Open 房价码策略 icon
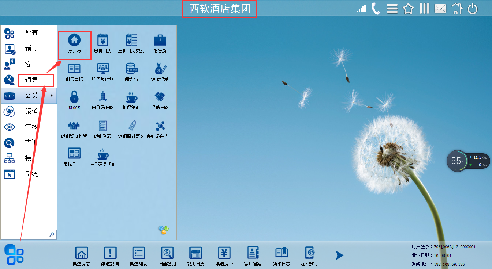The width and height of the screenshot is (492, 269). pos(103,100)
